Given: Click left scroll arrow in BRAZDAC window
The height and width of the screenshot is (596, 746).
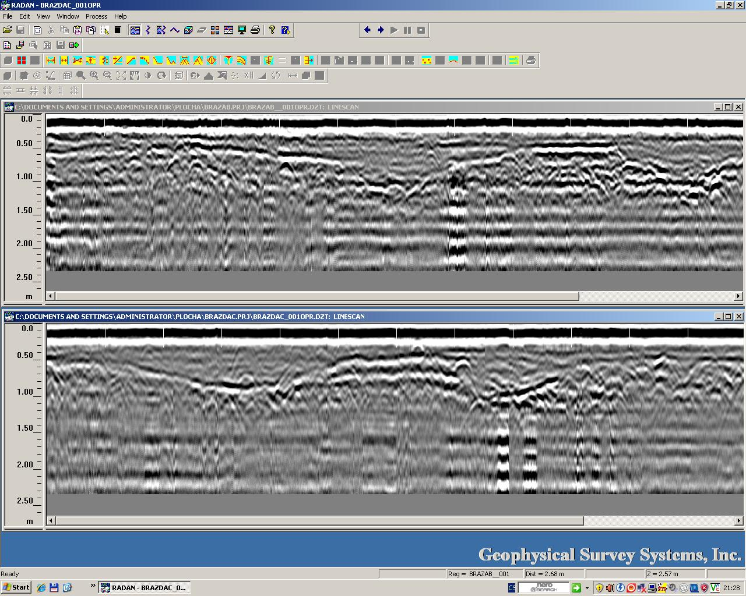Looking at the screenshot, I should pos(51,520).
